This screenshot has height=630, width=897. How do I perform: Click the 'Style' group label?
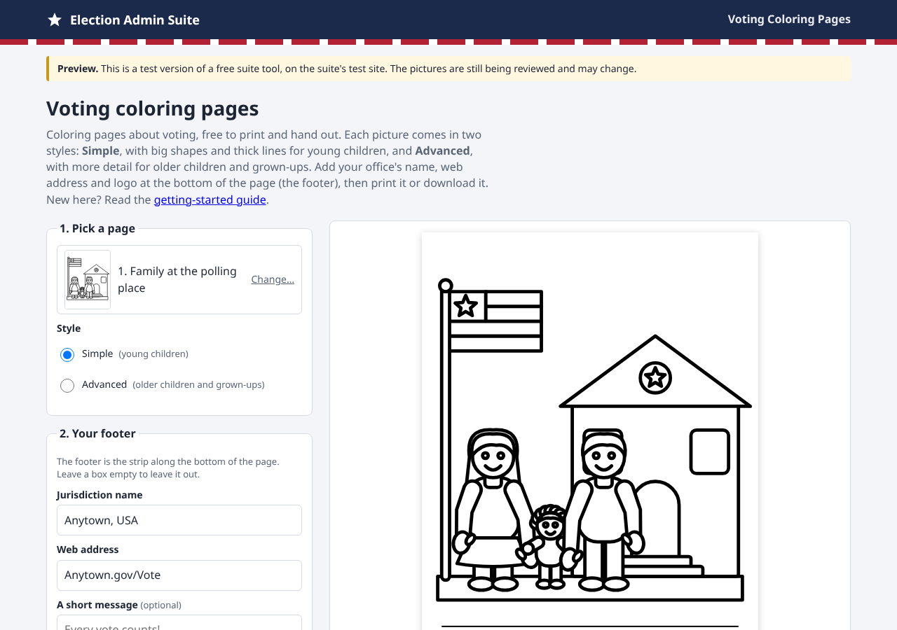[x=69, y=328]
